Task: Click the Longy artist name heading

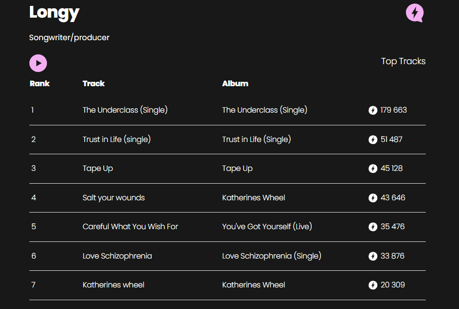Action: tap(54, 12)
